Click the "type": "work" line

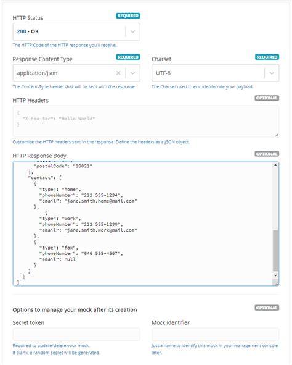coord(60,219)
